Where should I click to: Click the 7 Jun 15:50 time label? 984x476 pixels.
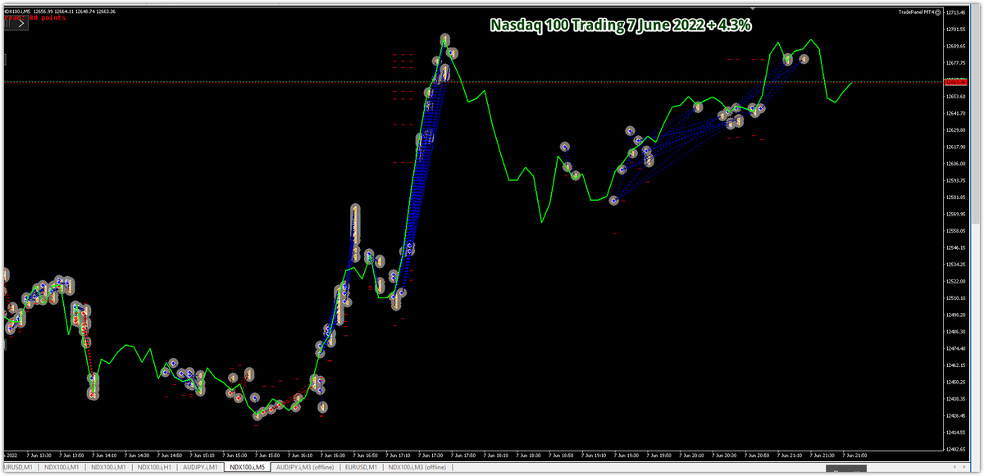tap(267, 455)
